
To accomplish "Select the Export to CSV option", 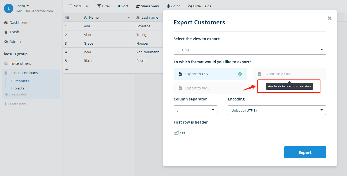I will (210, 74).
